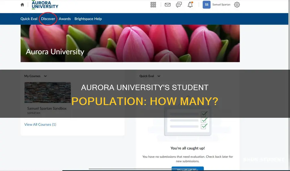This screenshot has width=290, height=171.
Task: Open the course selector grid icon
Action: coord(153,5)
